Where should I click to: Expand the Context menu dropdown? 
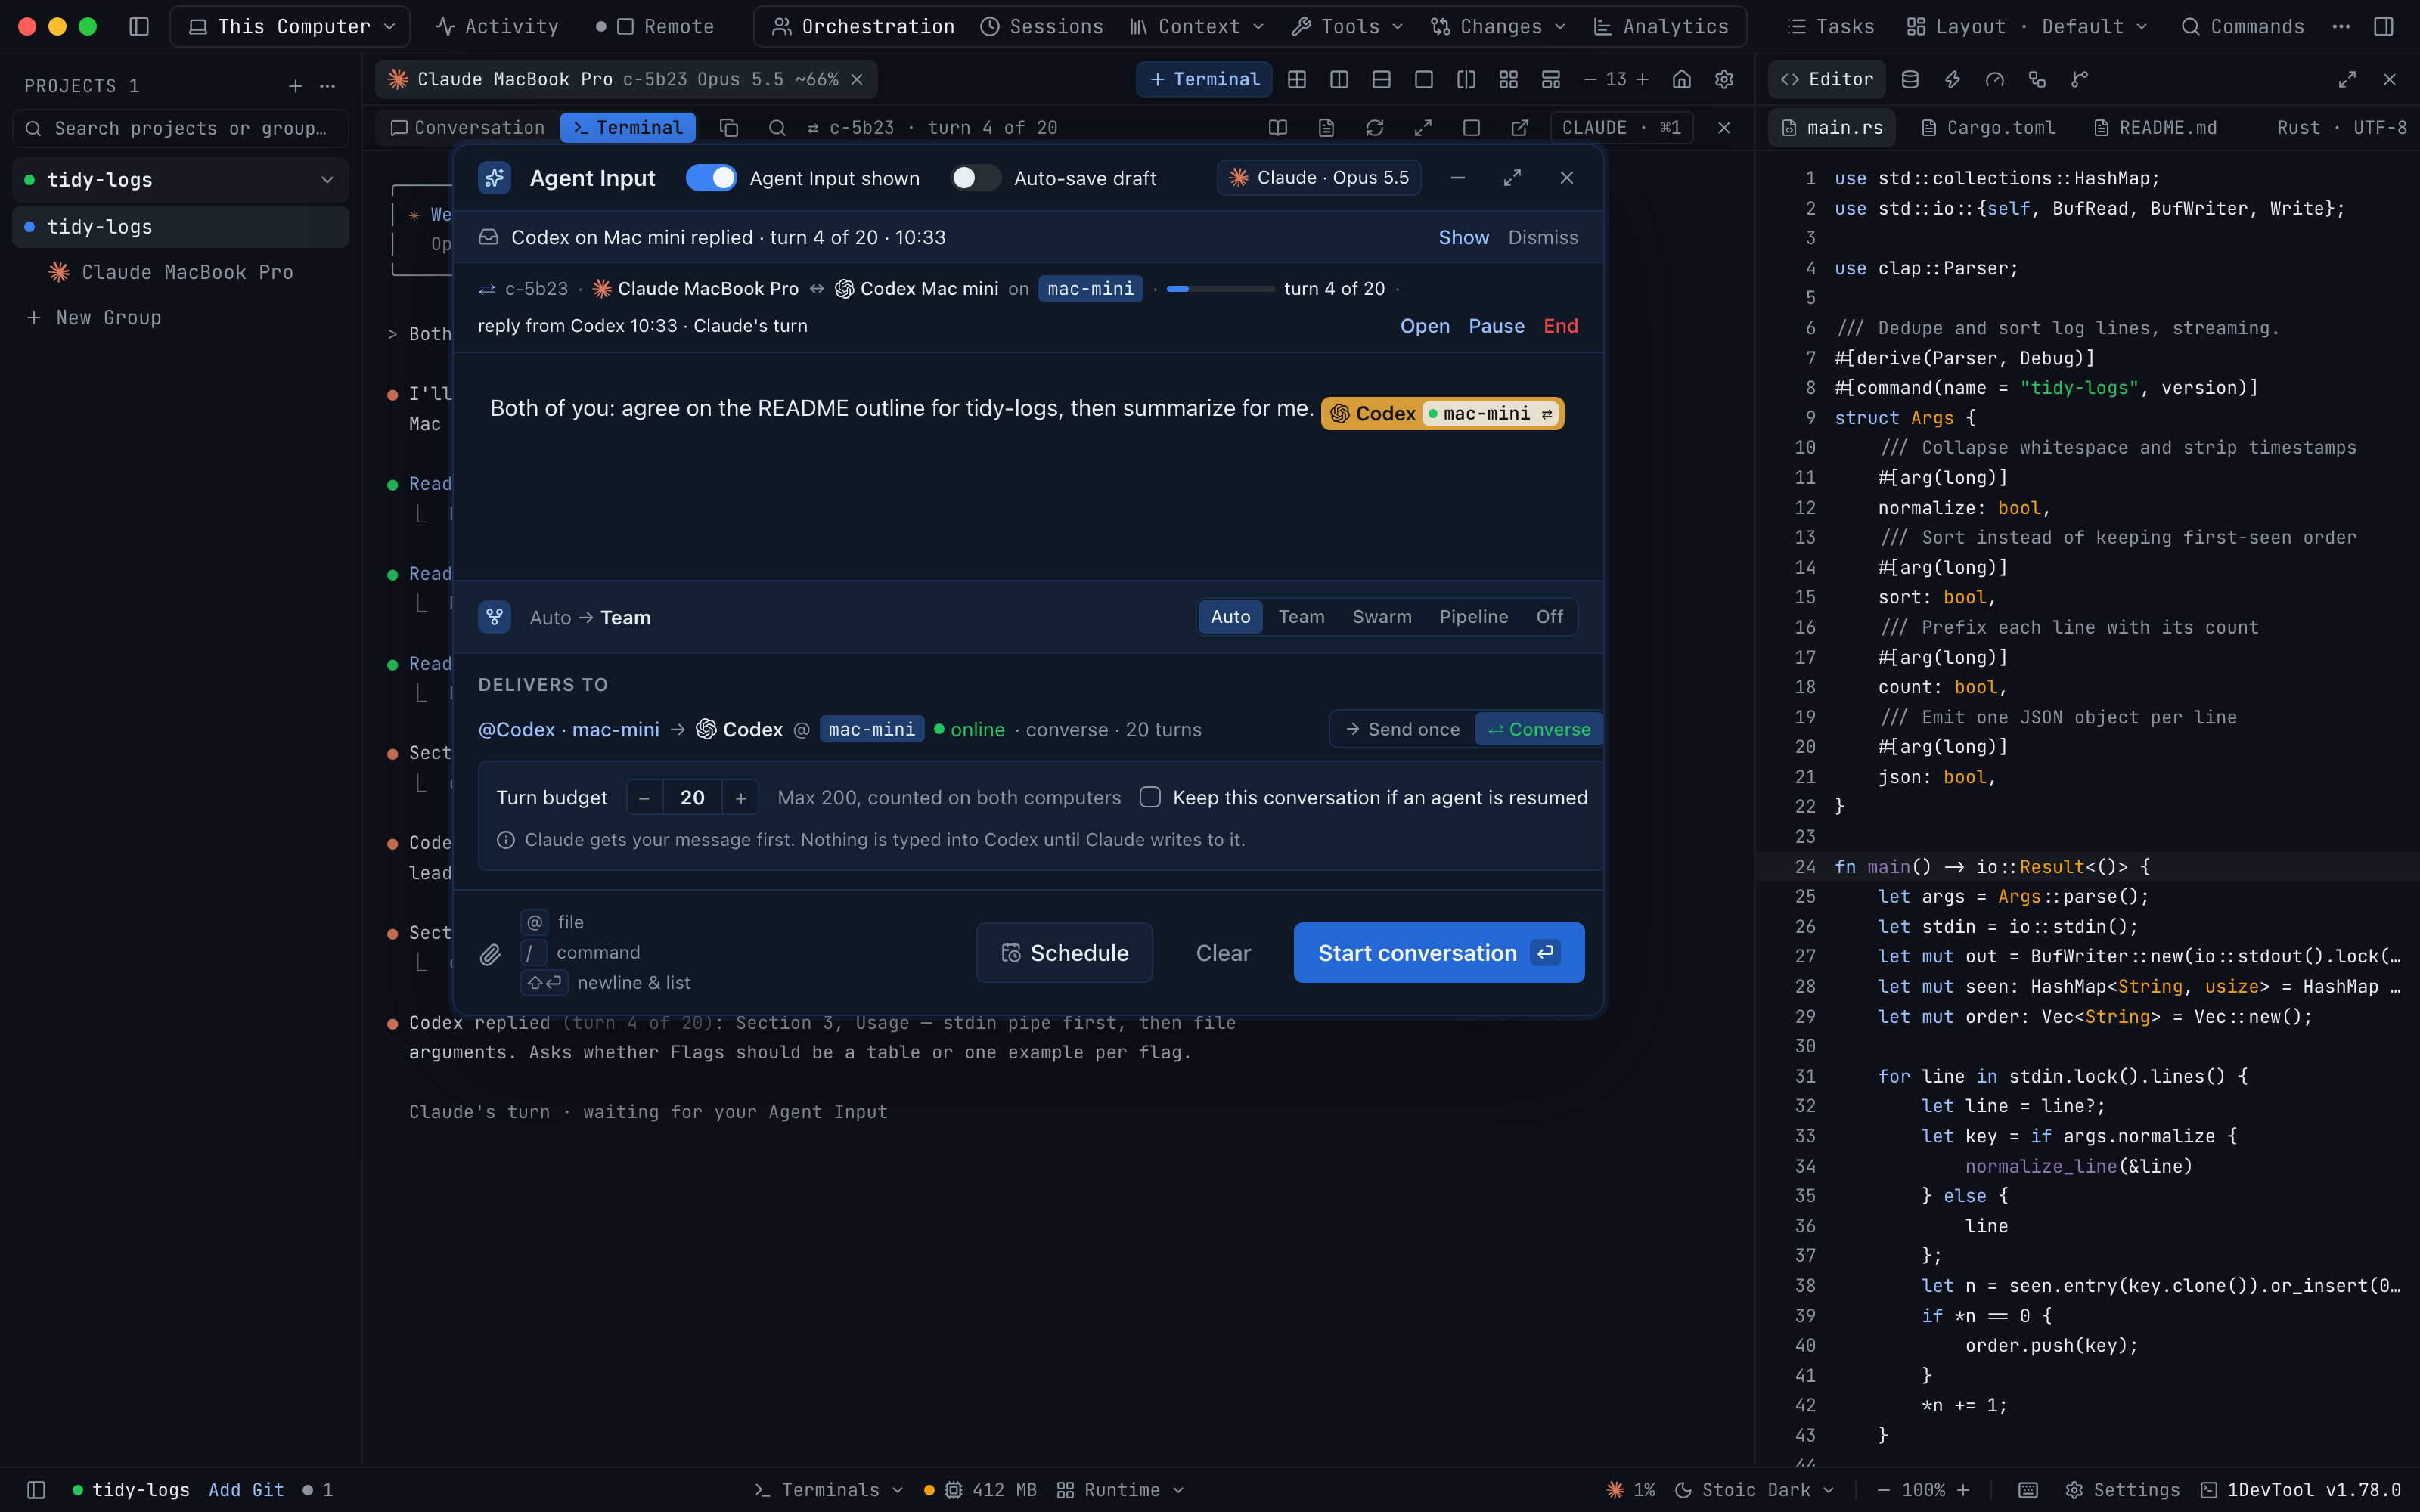click(x=1197, y=26)
